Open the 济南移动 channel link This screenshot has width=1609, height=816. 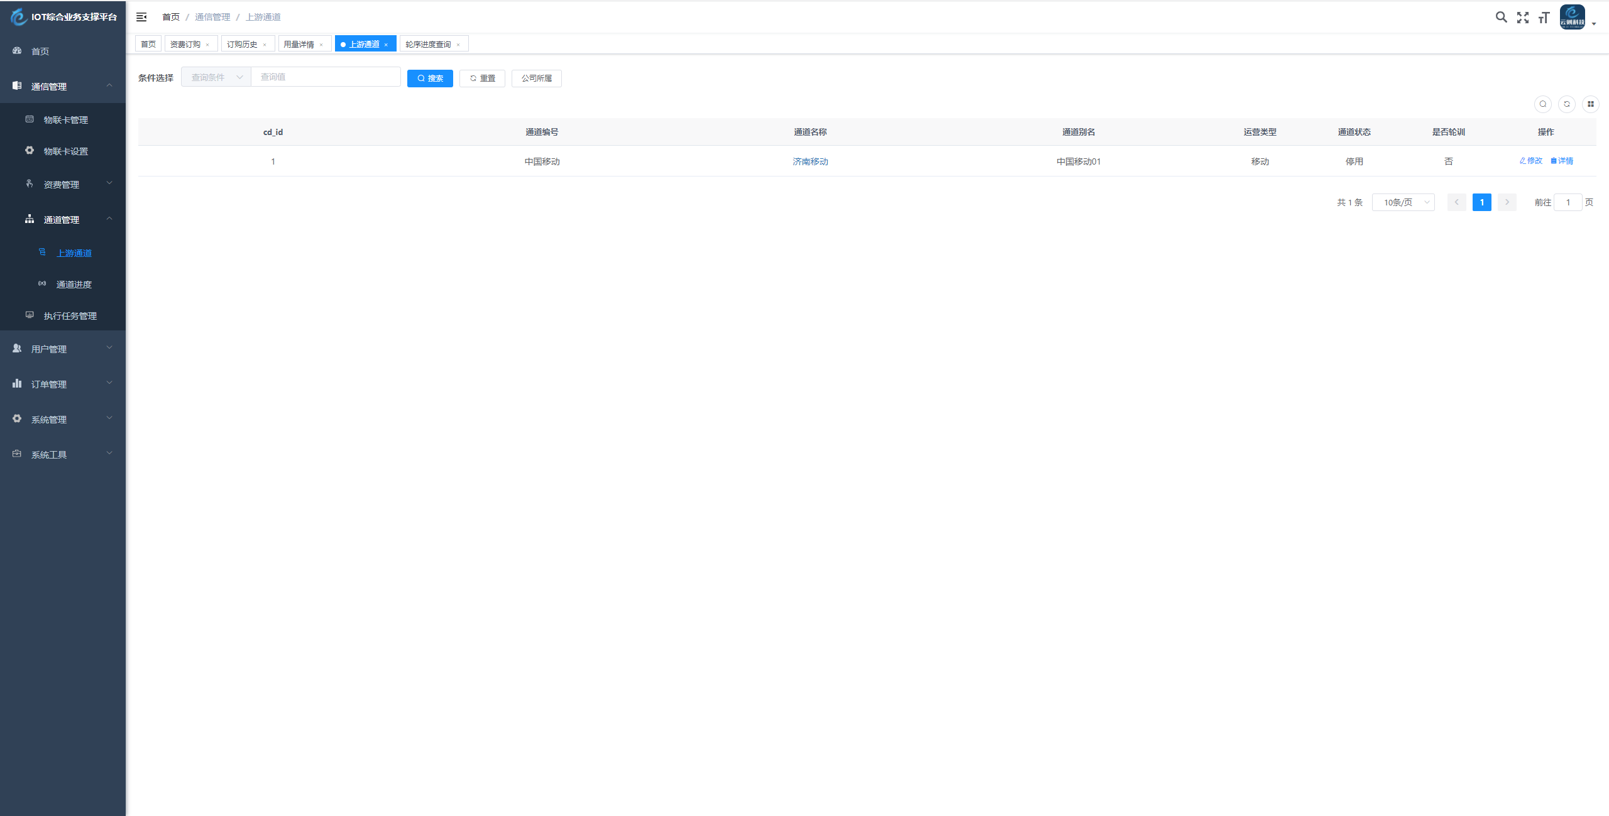click(810, 161)
